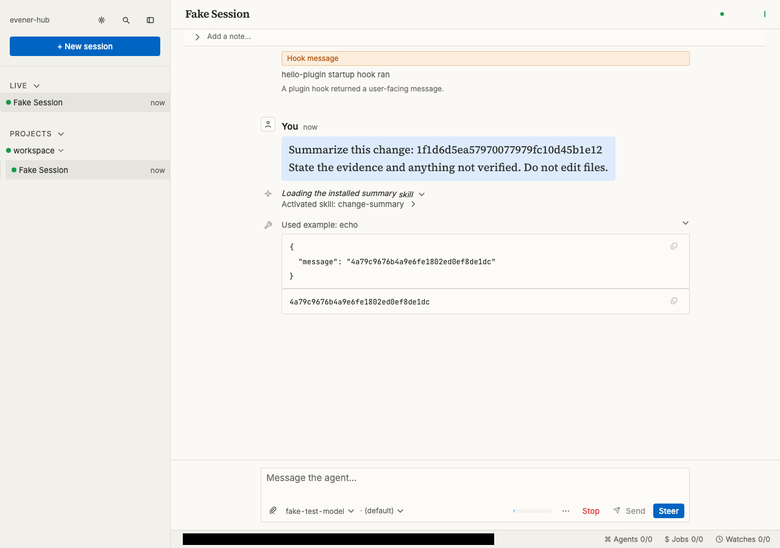The height and width of the screenshot is (548, 780).
Task: Select Fake Session under LIVE
Action: (85, 102)
